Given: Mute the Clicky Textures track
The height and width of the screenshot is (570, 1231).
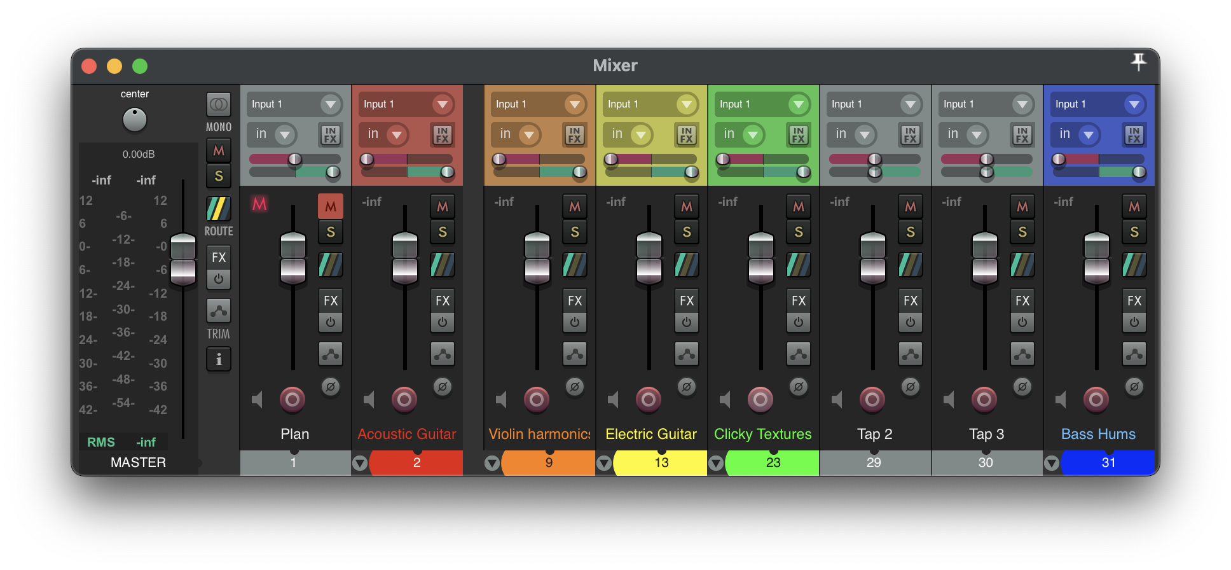Looking at the screenshot, I should click(799, 206).
